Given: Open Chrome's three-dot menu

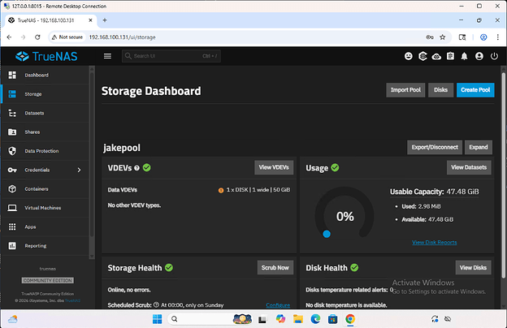Looking at the screenshot, I should coord(497,37).
